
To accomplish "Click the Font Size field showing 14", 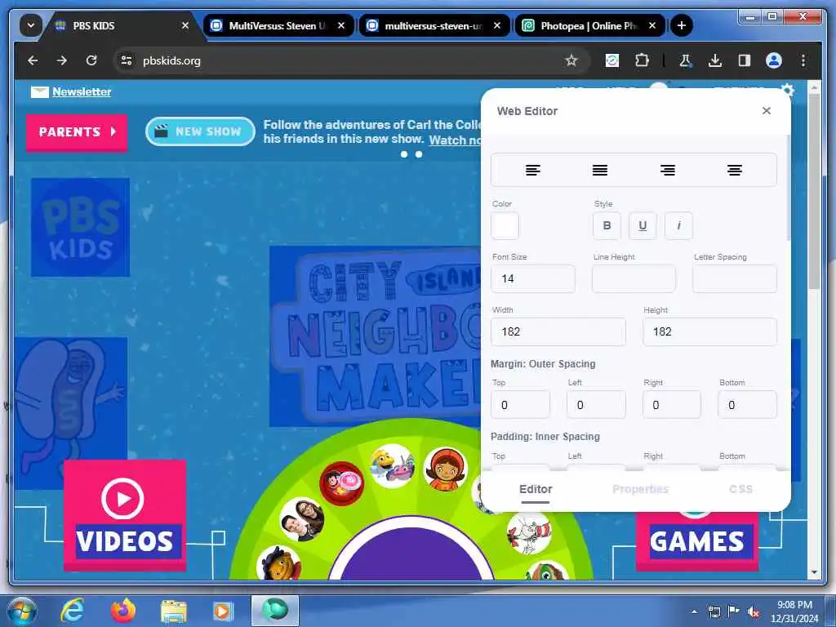I will tap(532, 278).
